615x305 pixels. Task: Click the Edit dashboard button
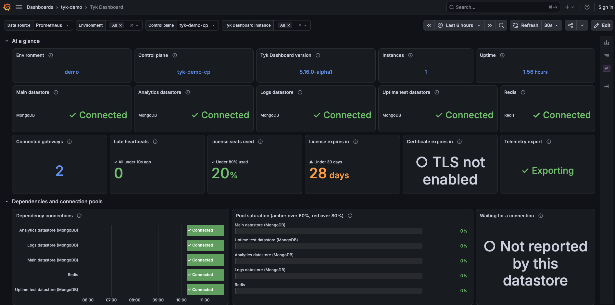pyautogui.click(x=602, y=25)
